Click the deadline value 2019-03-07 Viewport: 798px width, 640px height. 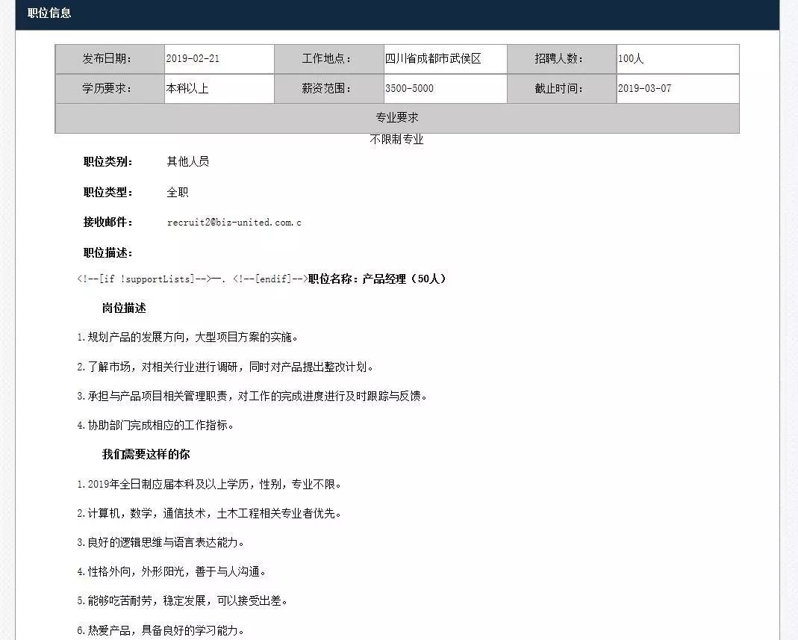coord(645,89)
